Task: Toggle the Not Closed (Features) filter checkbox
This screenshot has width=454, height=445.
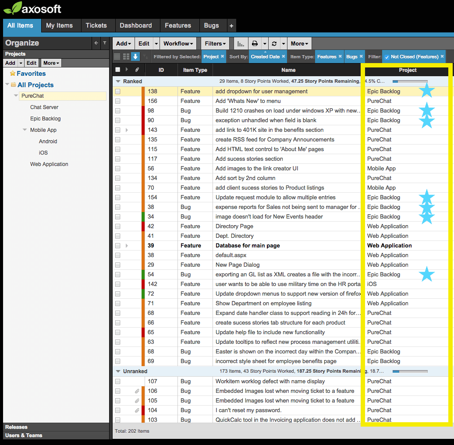Action: pos(387,57)
